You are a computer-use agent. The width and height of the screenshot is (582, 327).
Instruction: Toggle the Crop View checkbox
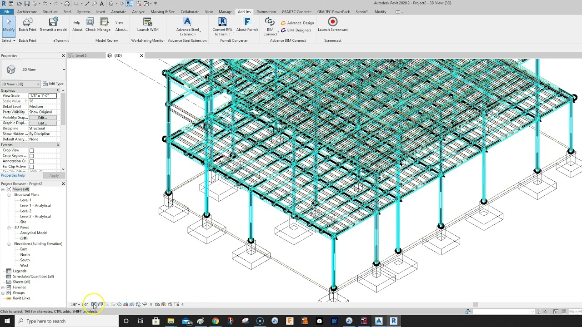coord(31,150)
